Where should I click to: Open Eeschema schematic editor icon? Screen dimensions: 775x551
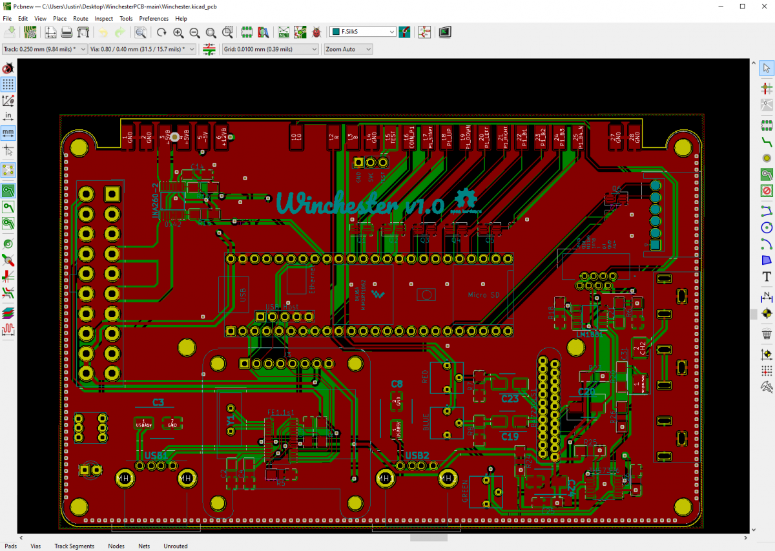click(424, 32)
